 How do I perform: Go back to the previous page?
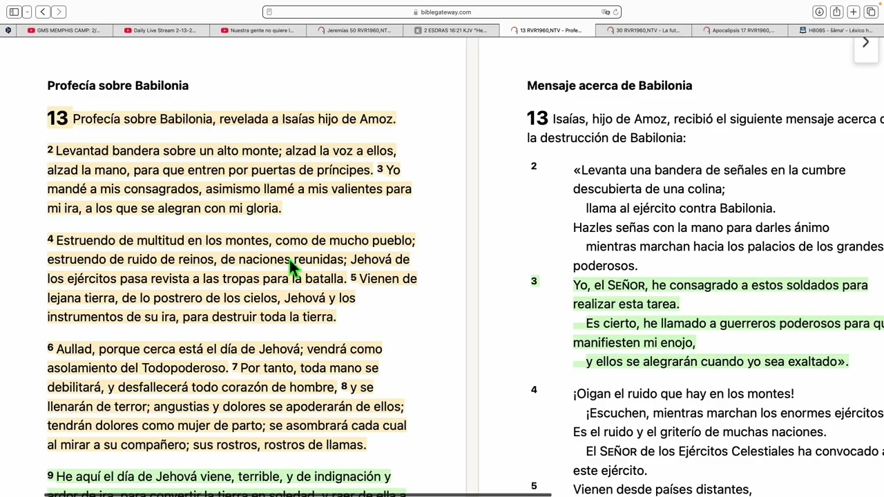click(43, 12)
